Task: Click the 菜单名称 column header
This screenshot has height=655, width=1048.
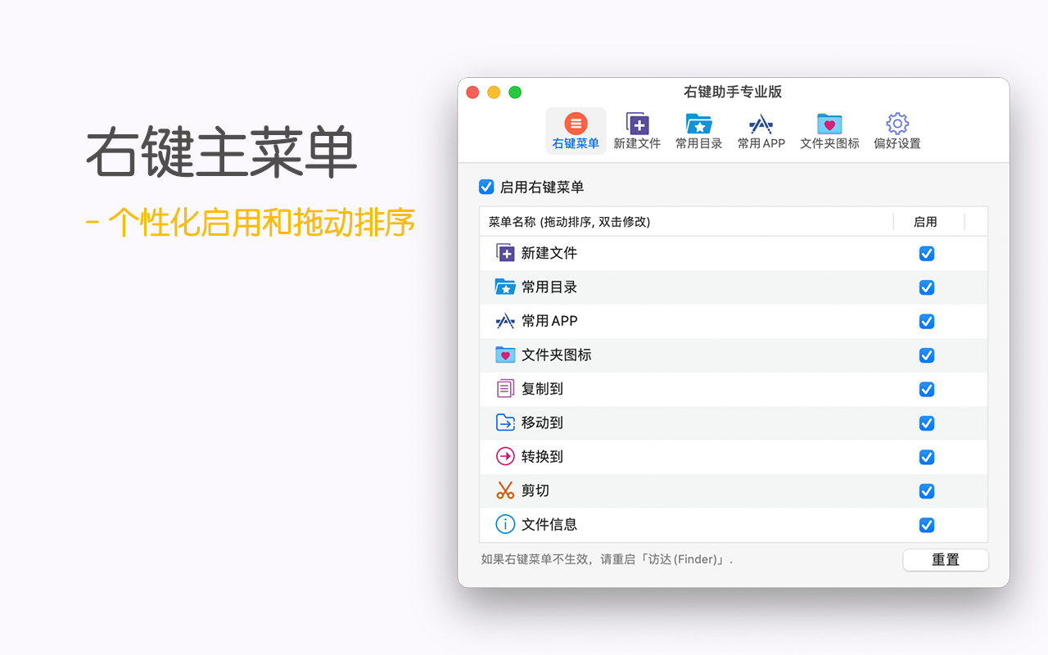Action: point(686,222)
